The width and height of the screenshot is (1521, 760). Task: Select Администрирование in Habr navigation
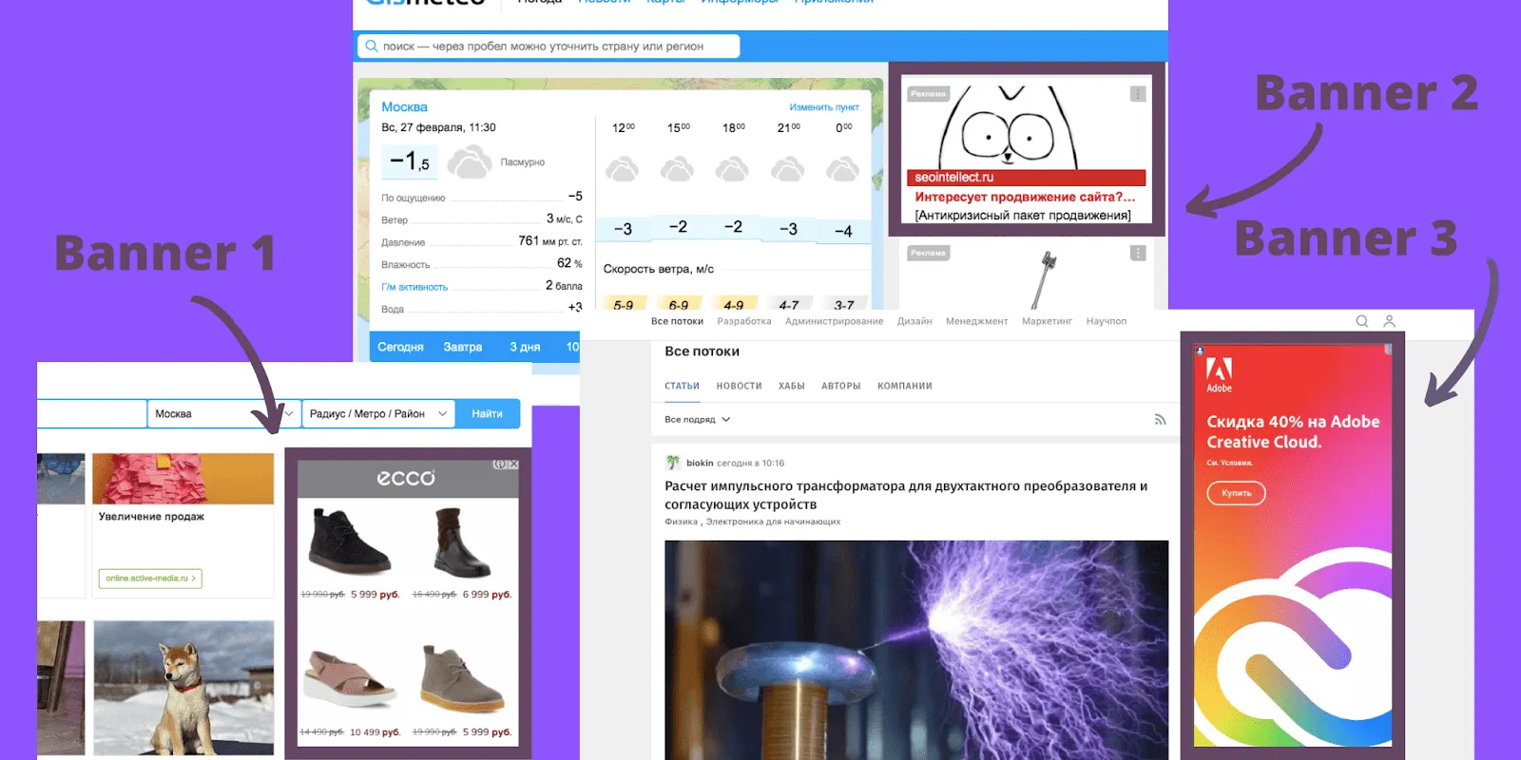(834, 321)
